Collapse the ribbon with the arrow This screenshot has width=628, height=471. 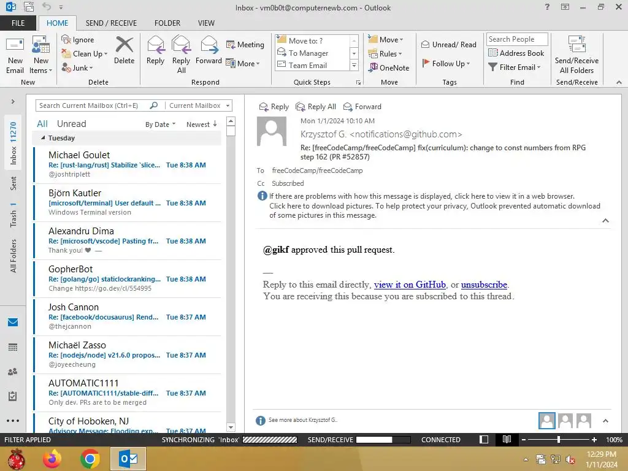pyautogui.click(x=619, y=82)
